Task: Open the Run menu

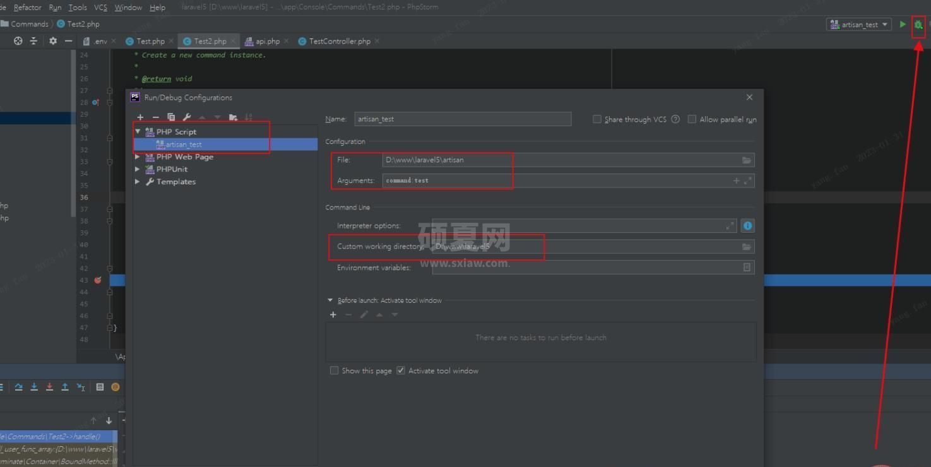Action: click(55, 8)
